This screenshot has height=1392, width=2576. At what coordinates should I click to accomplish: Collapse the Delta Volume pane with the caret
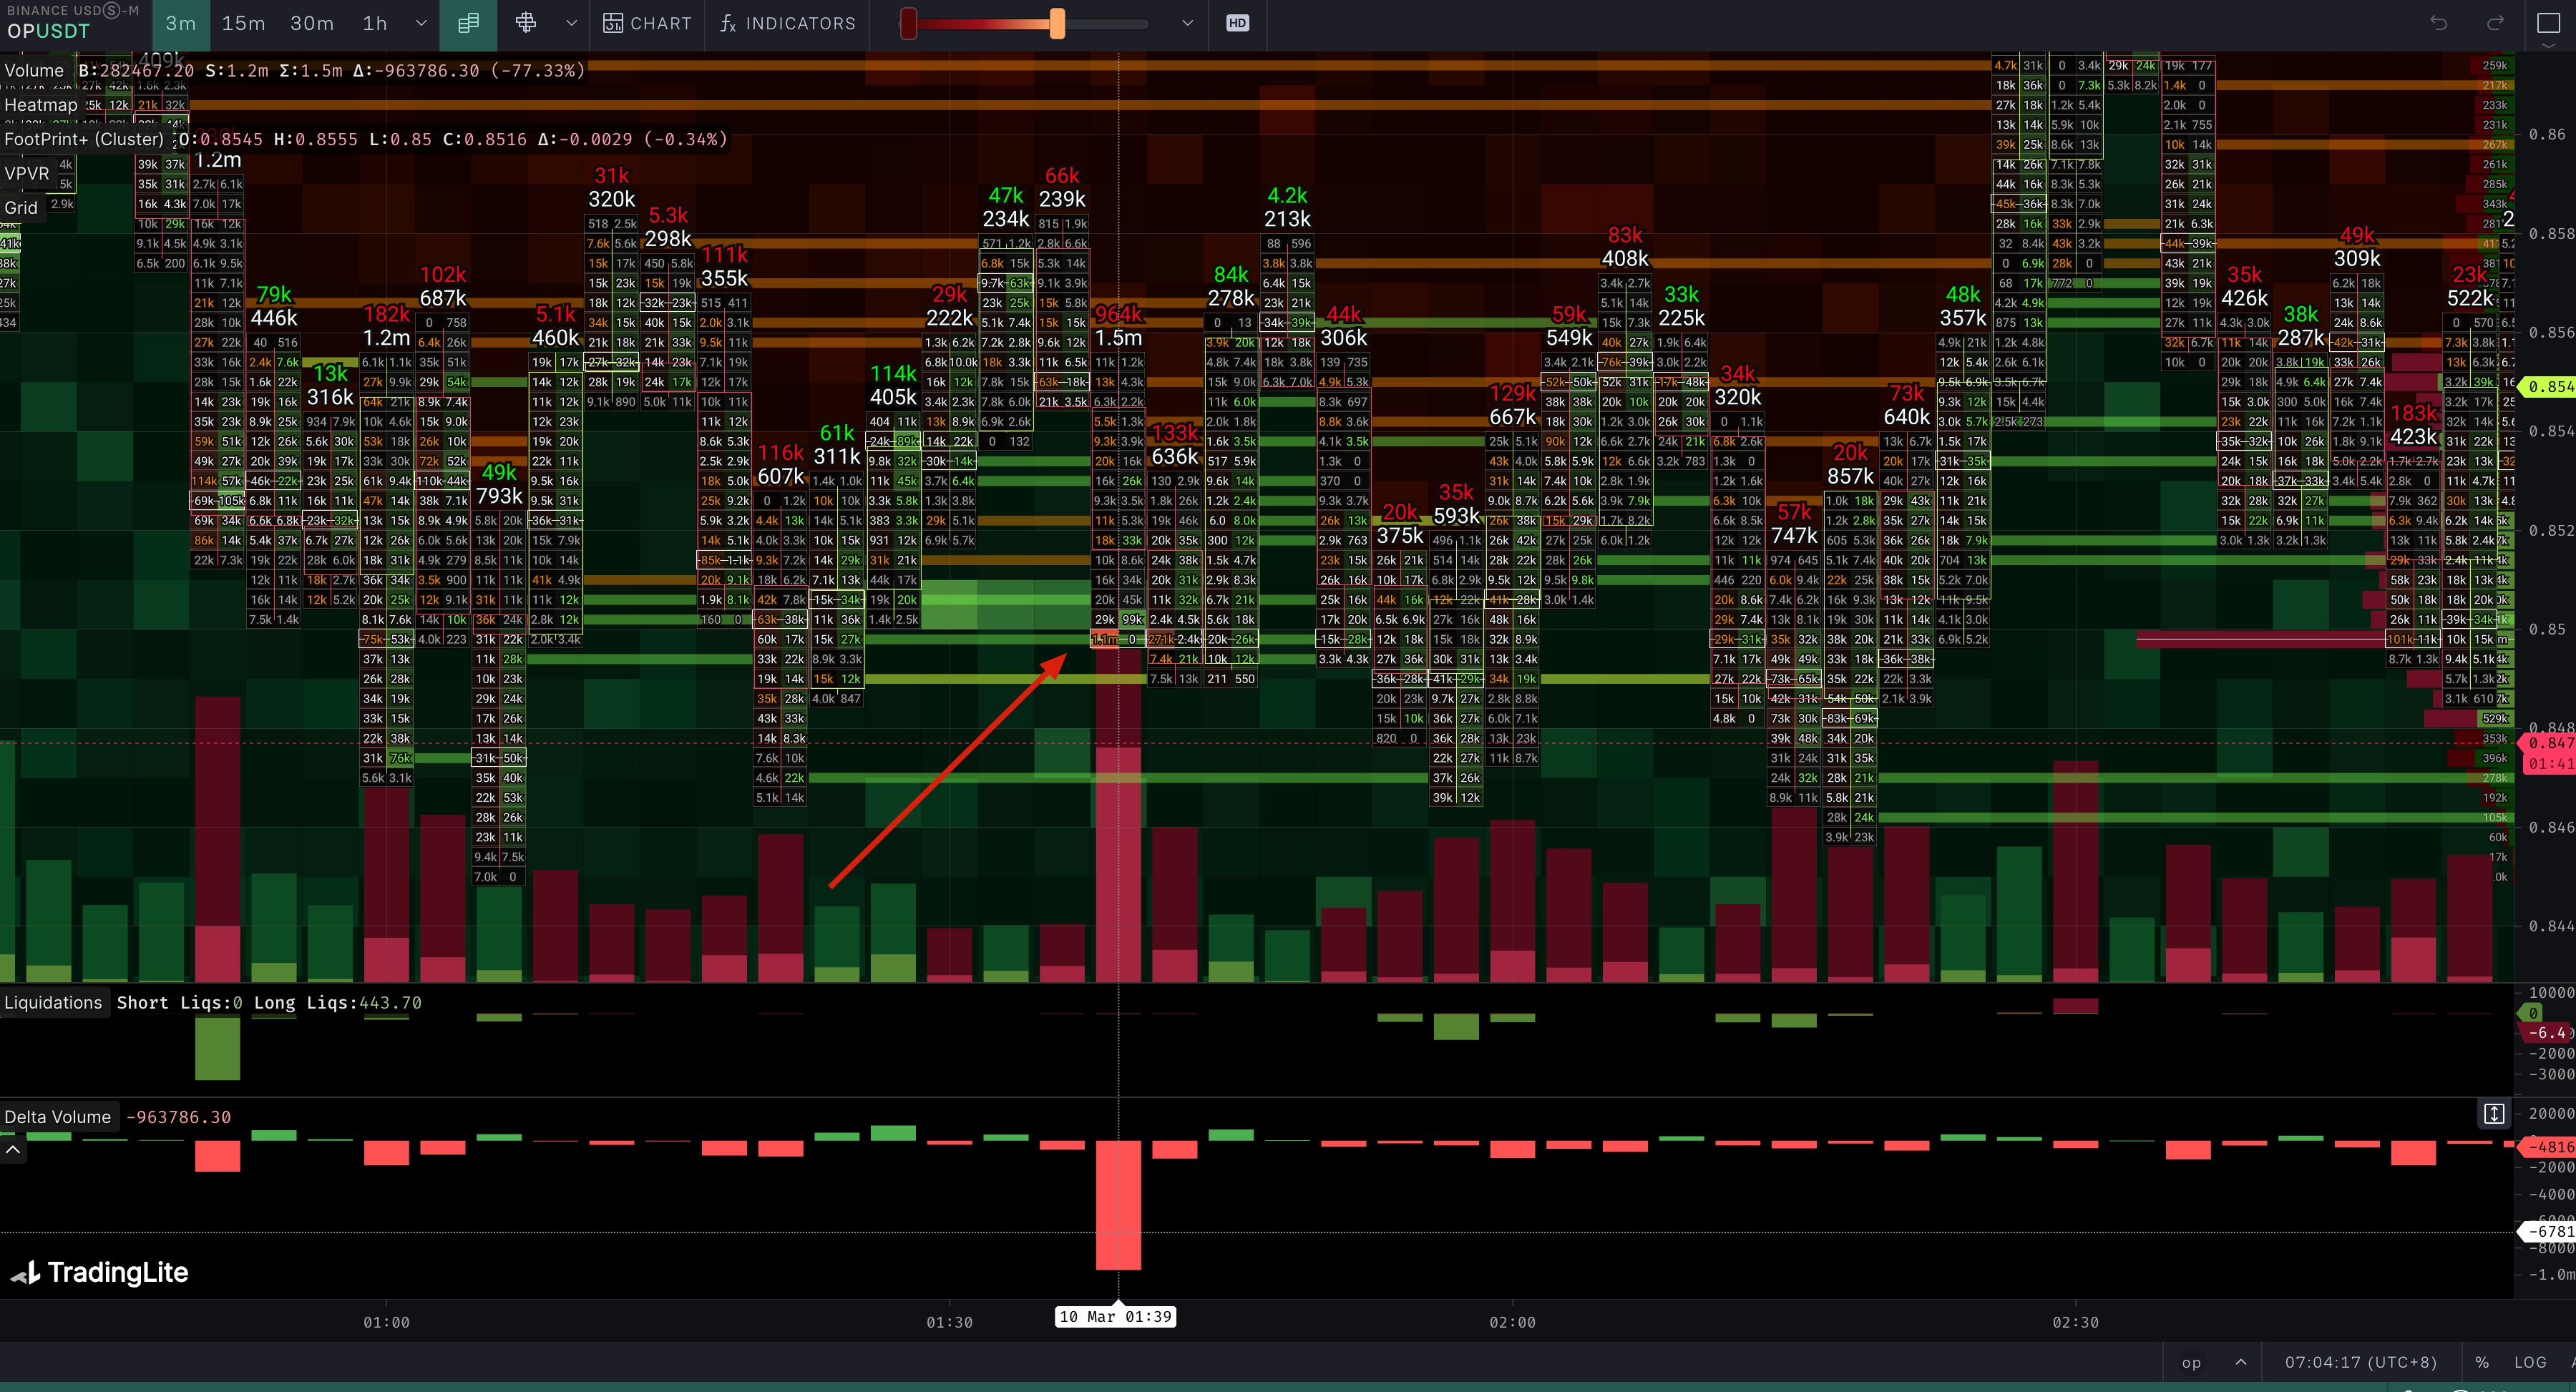point(13,1150)
